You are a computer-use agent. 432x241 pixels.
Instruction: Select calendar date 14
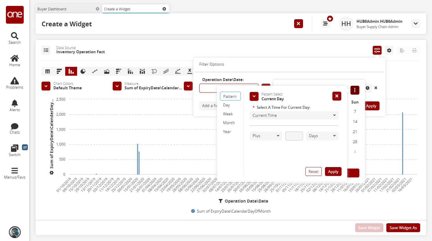[355, 122]
